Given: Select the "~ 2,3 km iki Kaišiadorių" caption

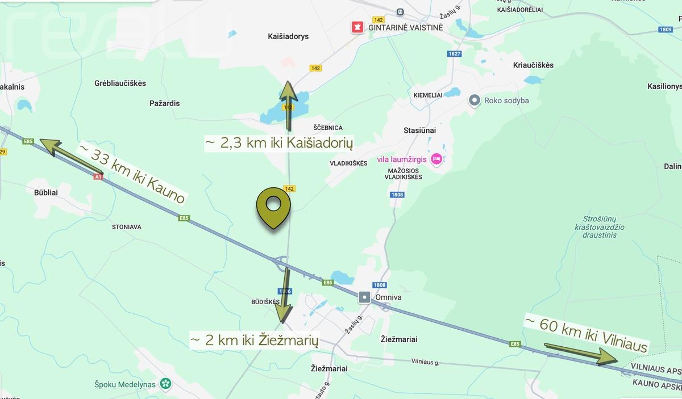Looking at the screenshot, I should (x=280, y=143).
